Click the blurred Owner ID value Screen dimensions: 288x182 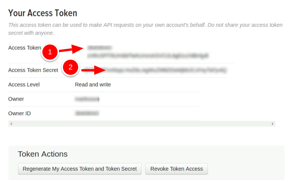87,113
